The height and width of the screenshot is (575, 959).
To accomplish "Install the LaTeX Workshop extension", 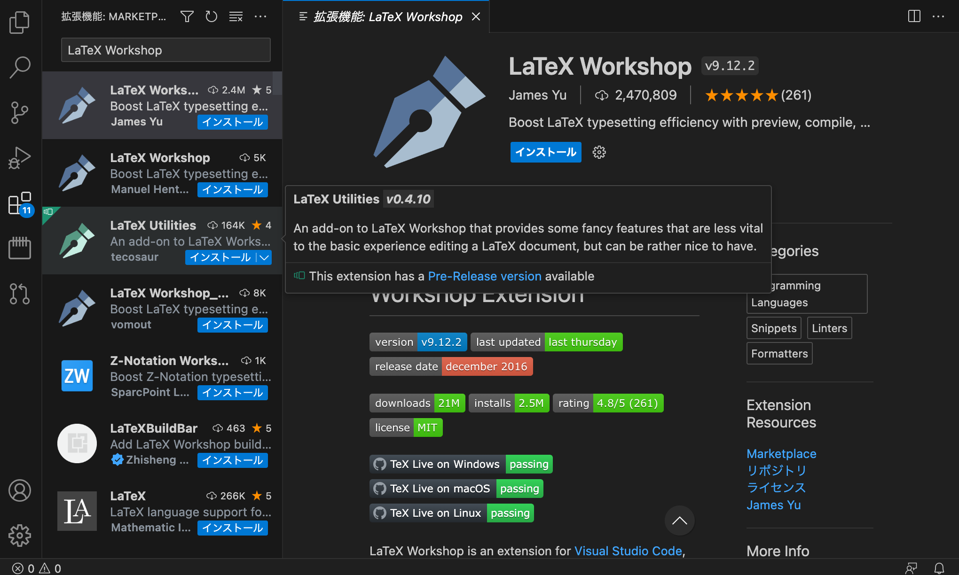I will 545,152.
